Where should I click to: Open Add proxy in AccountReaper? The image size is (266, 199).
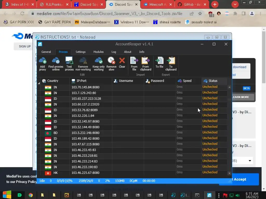pos(43,64)
